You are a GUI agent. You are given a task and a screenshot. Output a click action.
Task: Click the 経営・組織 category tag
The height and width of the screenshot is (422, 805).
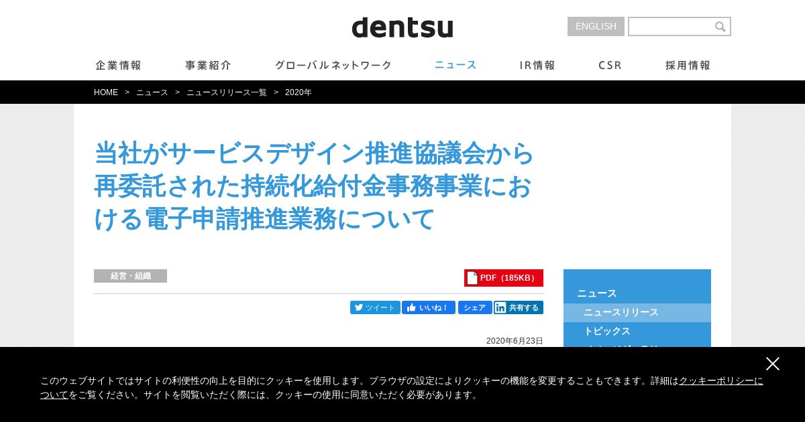[x=130, y=276]
